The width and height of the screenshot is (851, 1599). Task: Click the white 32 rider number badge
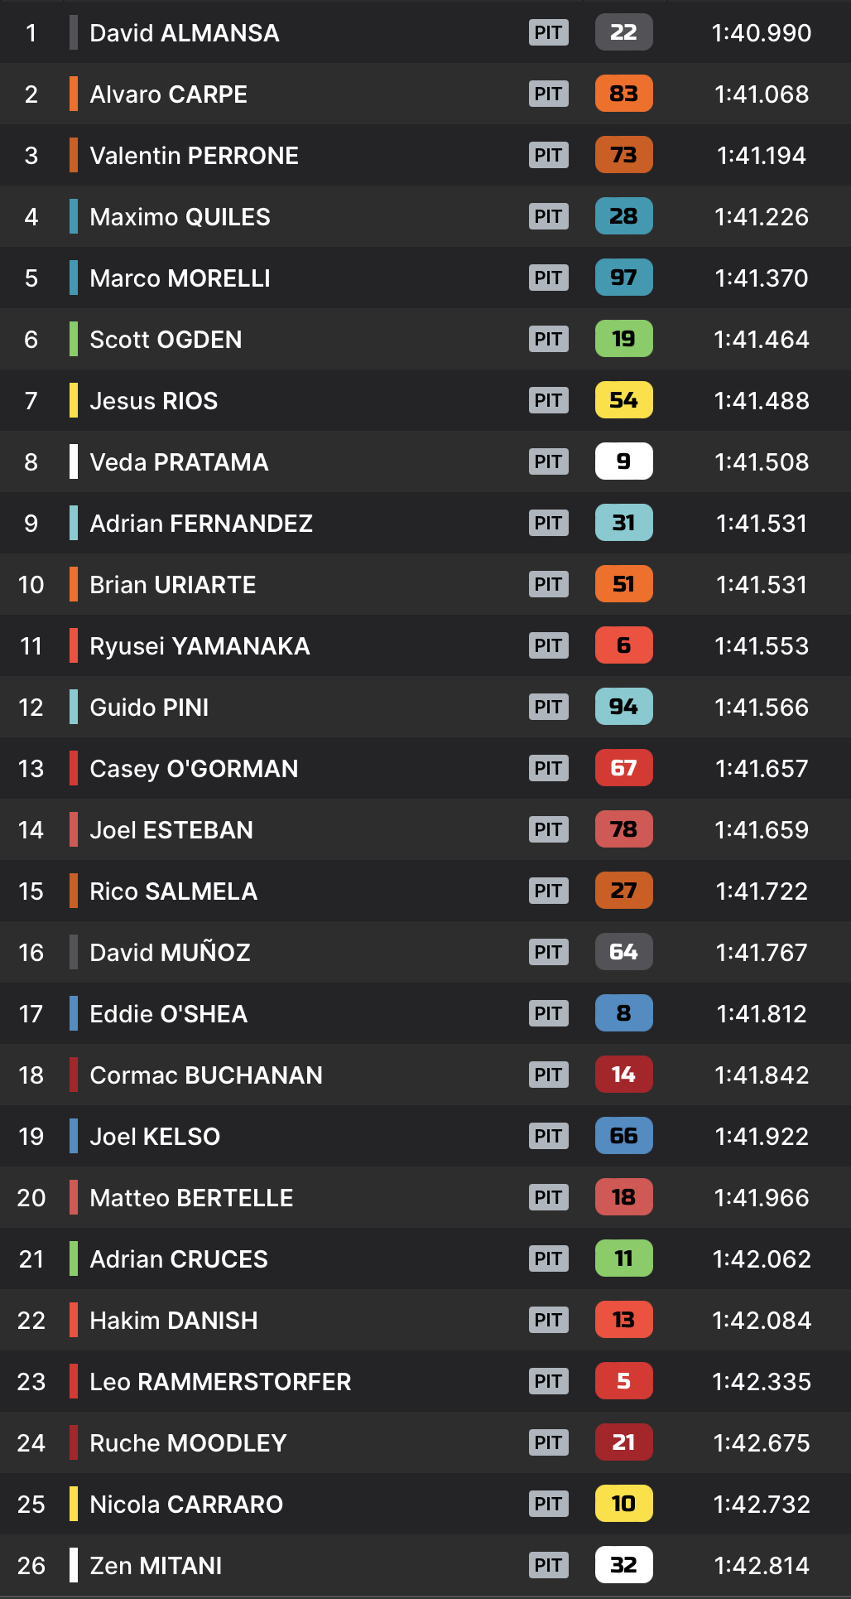623,1565
